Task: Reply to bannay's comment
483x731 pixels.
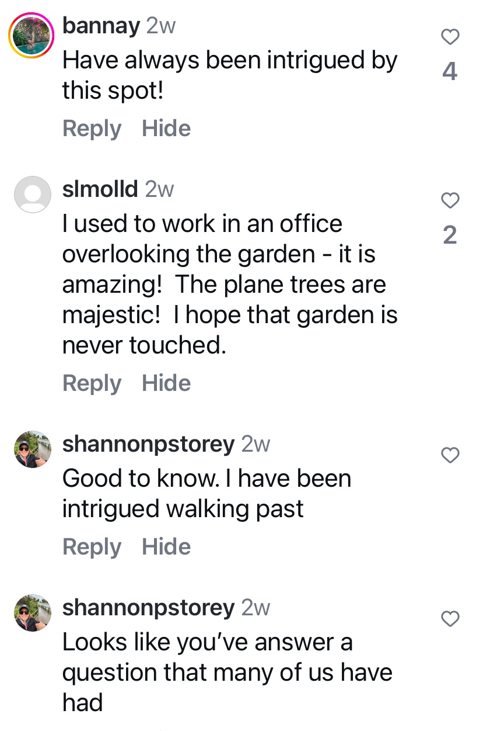Action: [x=92, y=129]
